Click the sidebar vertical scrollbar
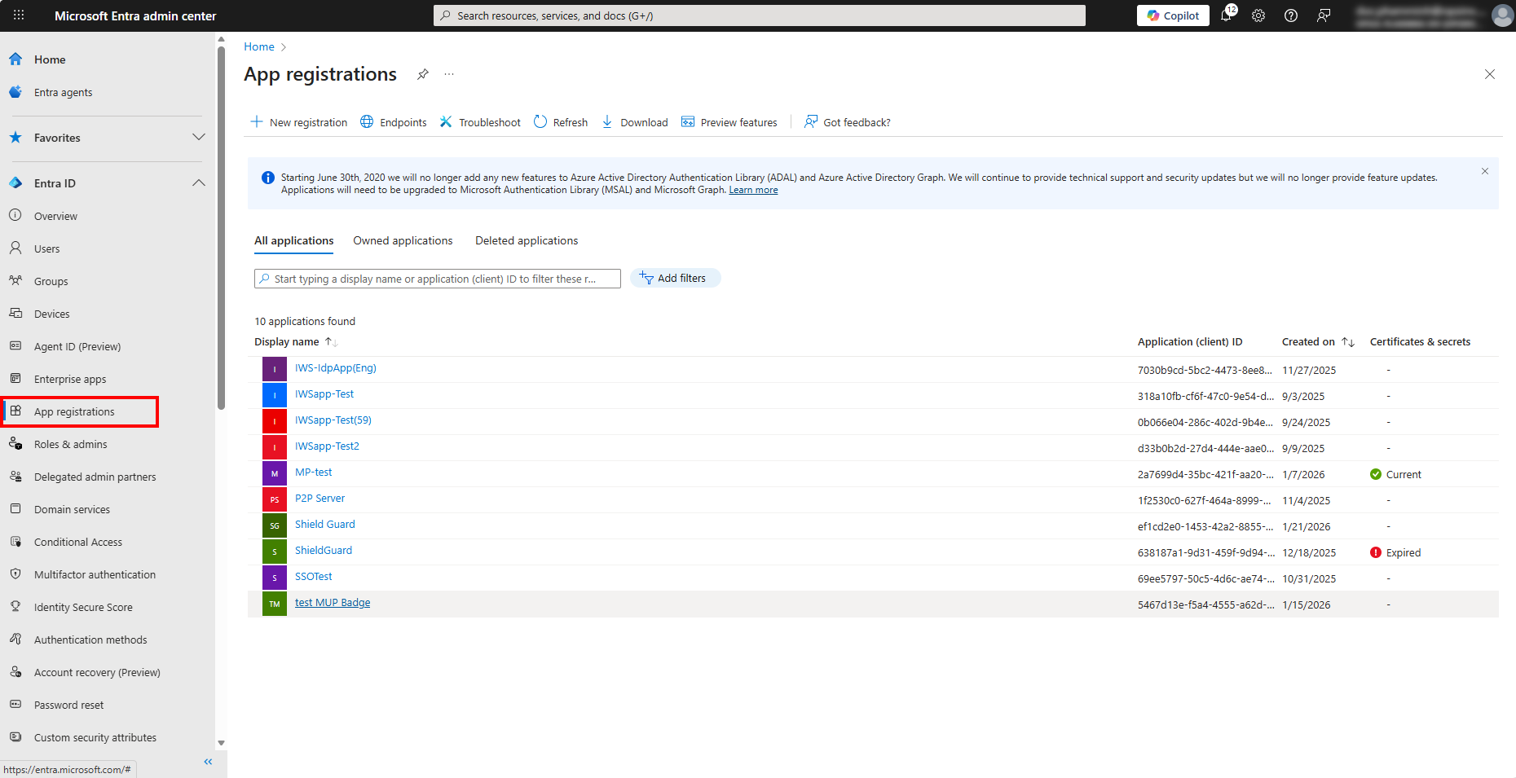Viewport: 1516px width, 778px height. pos(221,228)
